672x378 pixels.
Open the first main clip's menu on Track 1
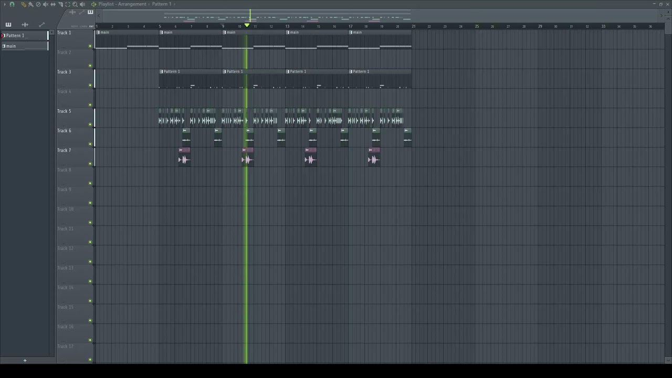click(x=98, y=33)
